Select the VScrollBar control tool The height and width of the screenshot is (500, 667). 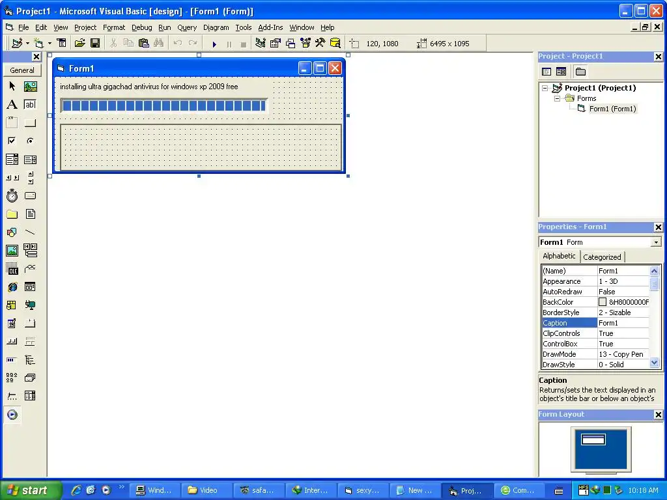(30, 178)
